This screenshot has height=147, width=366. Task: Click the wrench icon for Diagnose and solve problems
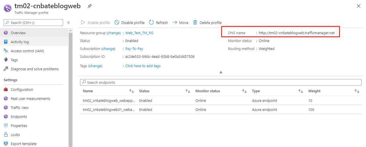6,69
